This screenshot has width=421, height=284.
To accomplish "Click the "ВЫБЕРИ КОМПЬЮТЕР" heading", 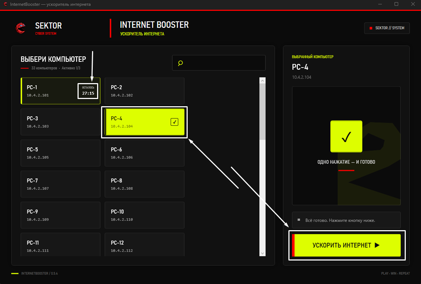I will [53, 59].
